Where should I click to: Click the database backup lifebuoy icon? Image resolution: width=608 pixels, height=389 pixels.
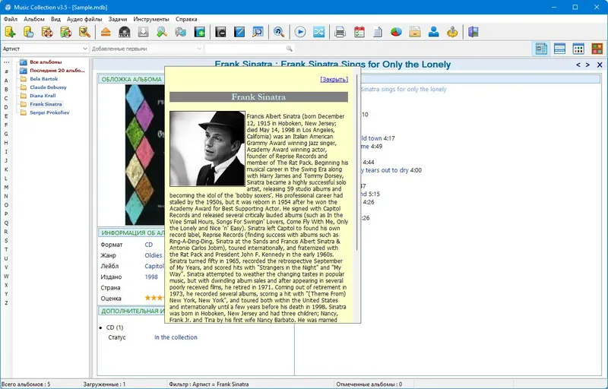[x=47, y=32]
